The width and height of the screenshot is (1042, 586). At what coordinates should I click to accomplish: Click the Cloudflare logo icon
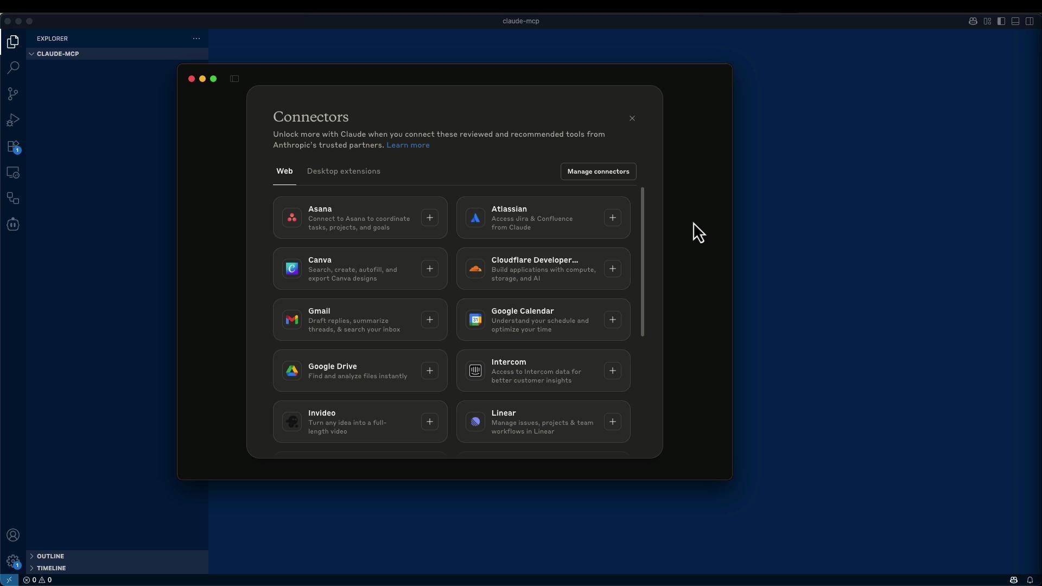point(475,269)
